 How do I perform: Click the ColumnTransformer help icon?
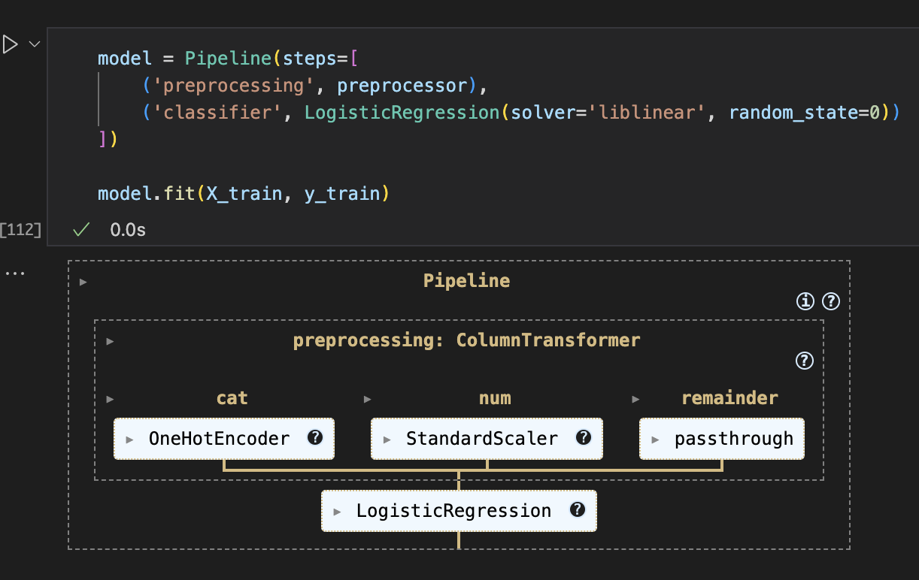(x=804, y=361)
